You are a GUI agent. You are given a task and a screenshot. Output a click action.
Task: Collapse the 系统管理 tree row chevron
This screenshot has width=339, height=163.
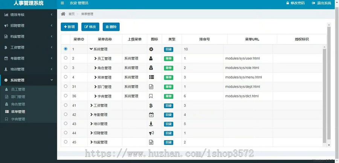tap(91, 49)
